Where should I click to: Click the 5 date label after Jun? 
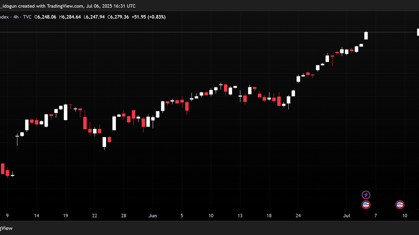pos(182,216)
